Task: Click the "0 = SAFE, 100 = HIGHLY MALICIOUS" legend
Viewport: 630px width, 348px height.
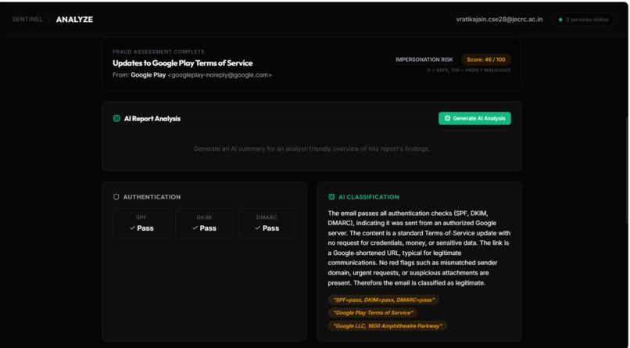Action: (x=468, y=70)
